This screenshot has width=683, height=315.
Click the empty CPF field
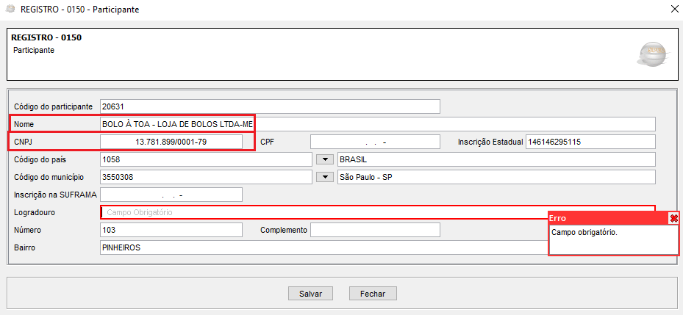pos(375,142)
